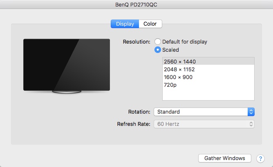Image resolution: width=273 pixels, height=167 pixels.
Task: Open help with the question mark icon
Action: point(260,158)
